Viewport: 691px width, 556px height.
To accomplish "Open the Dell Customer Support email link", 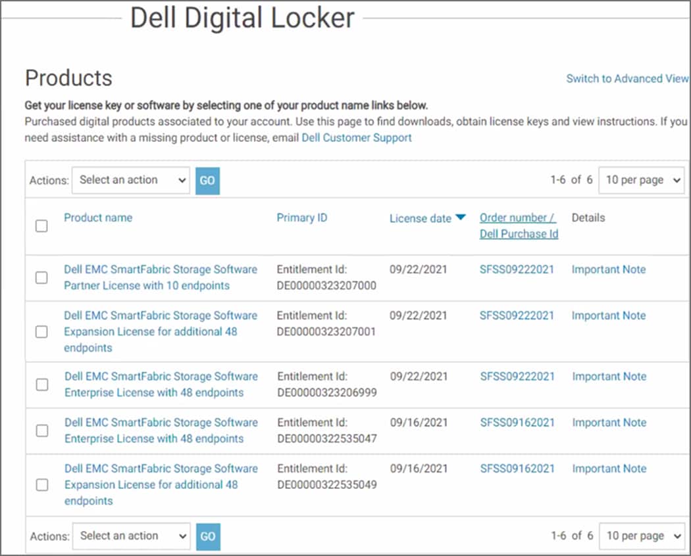I will tap(357, 138).
